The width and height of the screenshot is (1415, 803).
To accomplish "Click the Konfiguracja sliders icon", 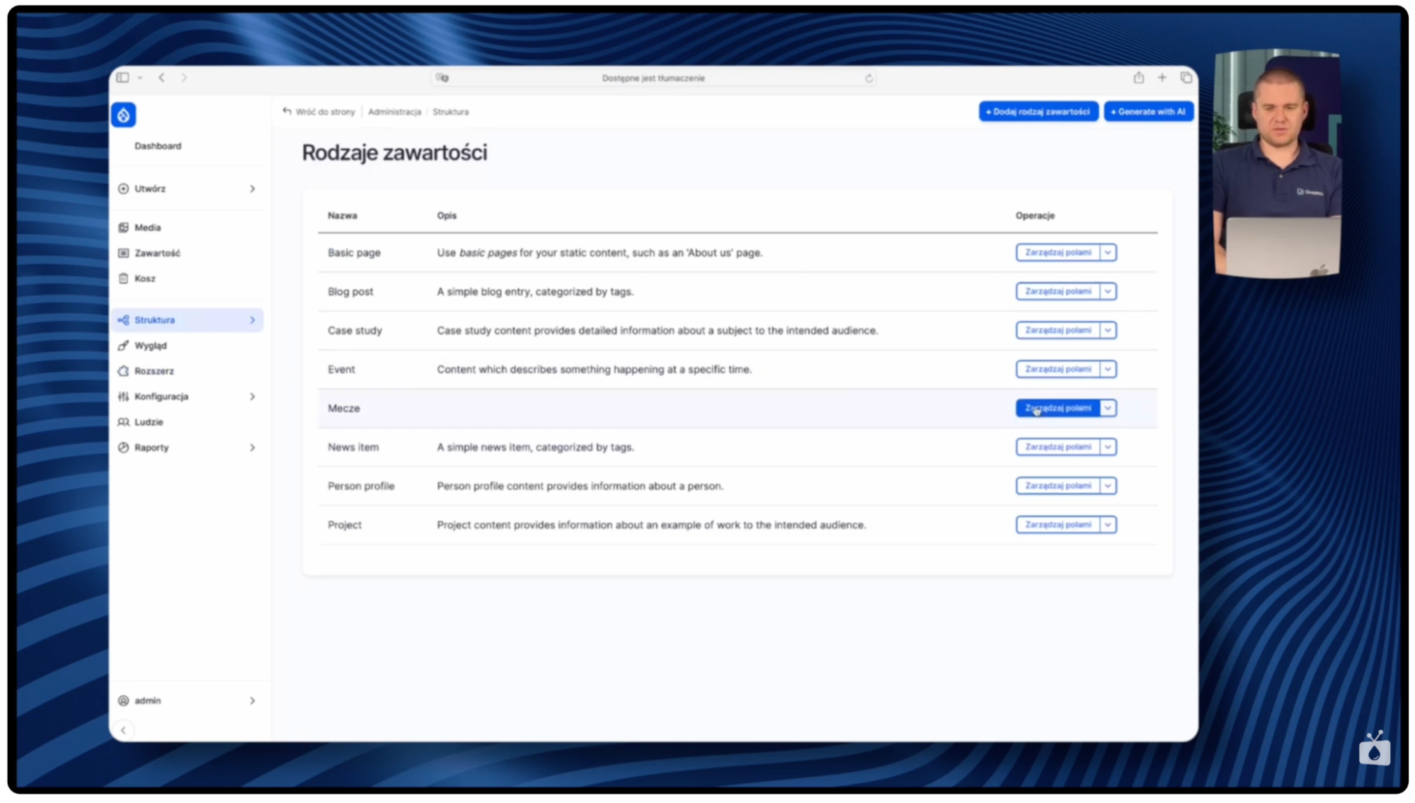I will [125, 397].
